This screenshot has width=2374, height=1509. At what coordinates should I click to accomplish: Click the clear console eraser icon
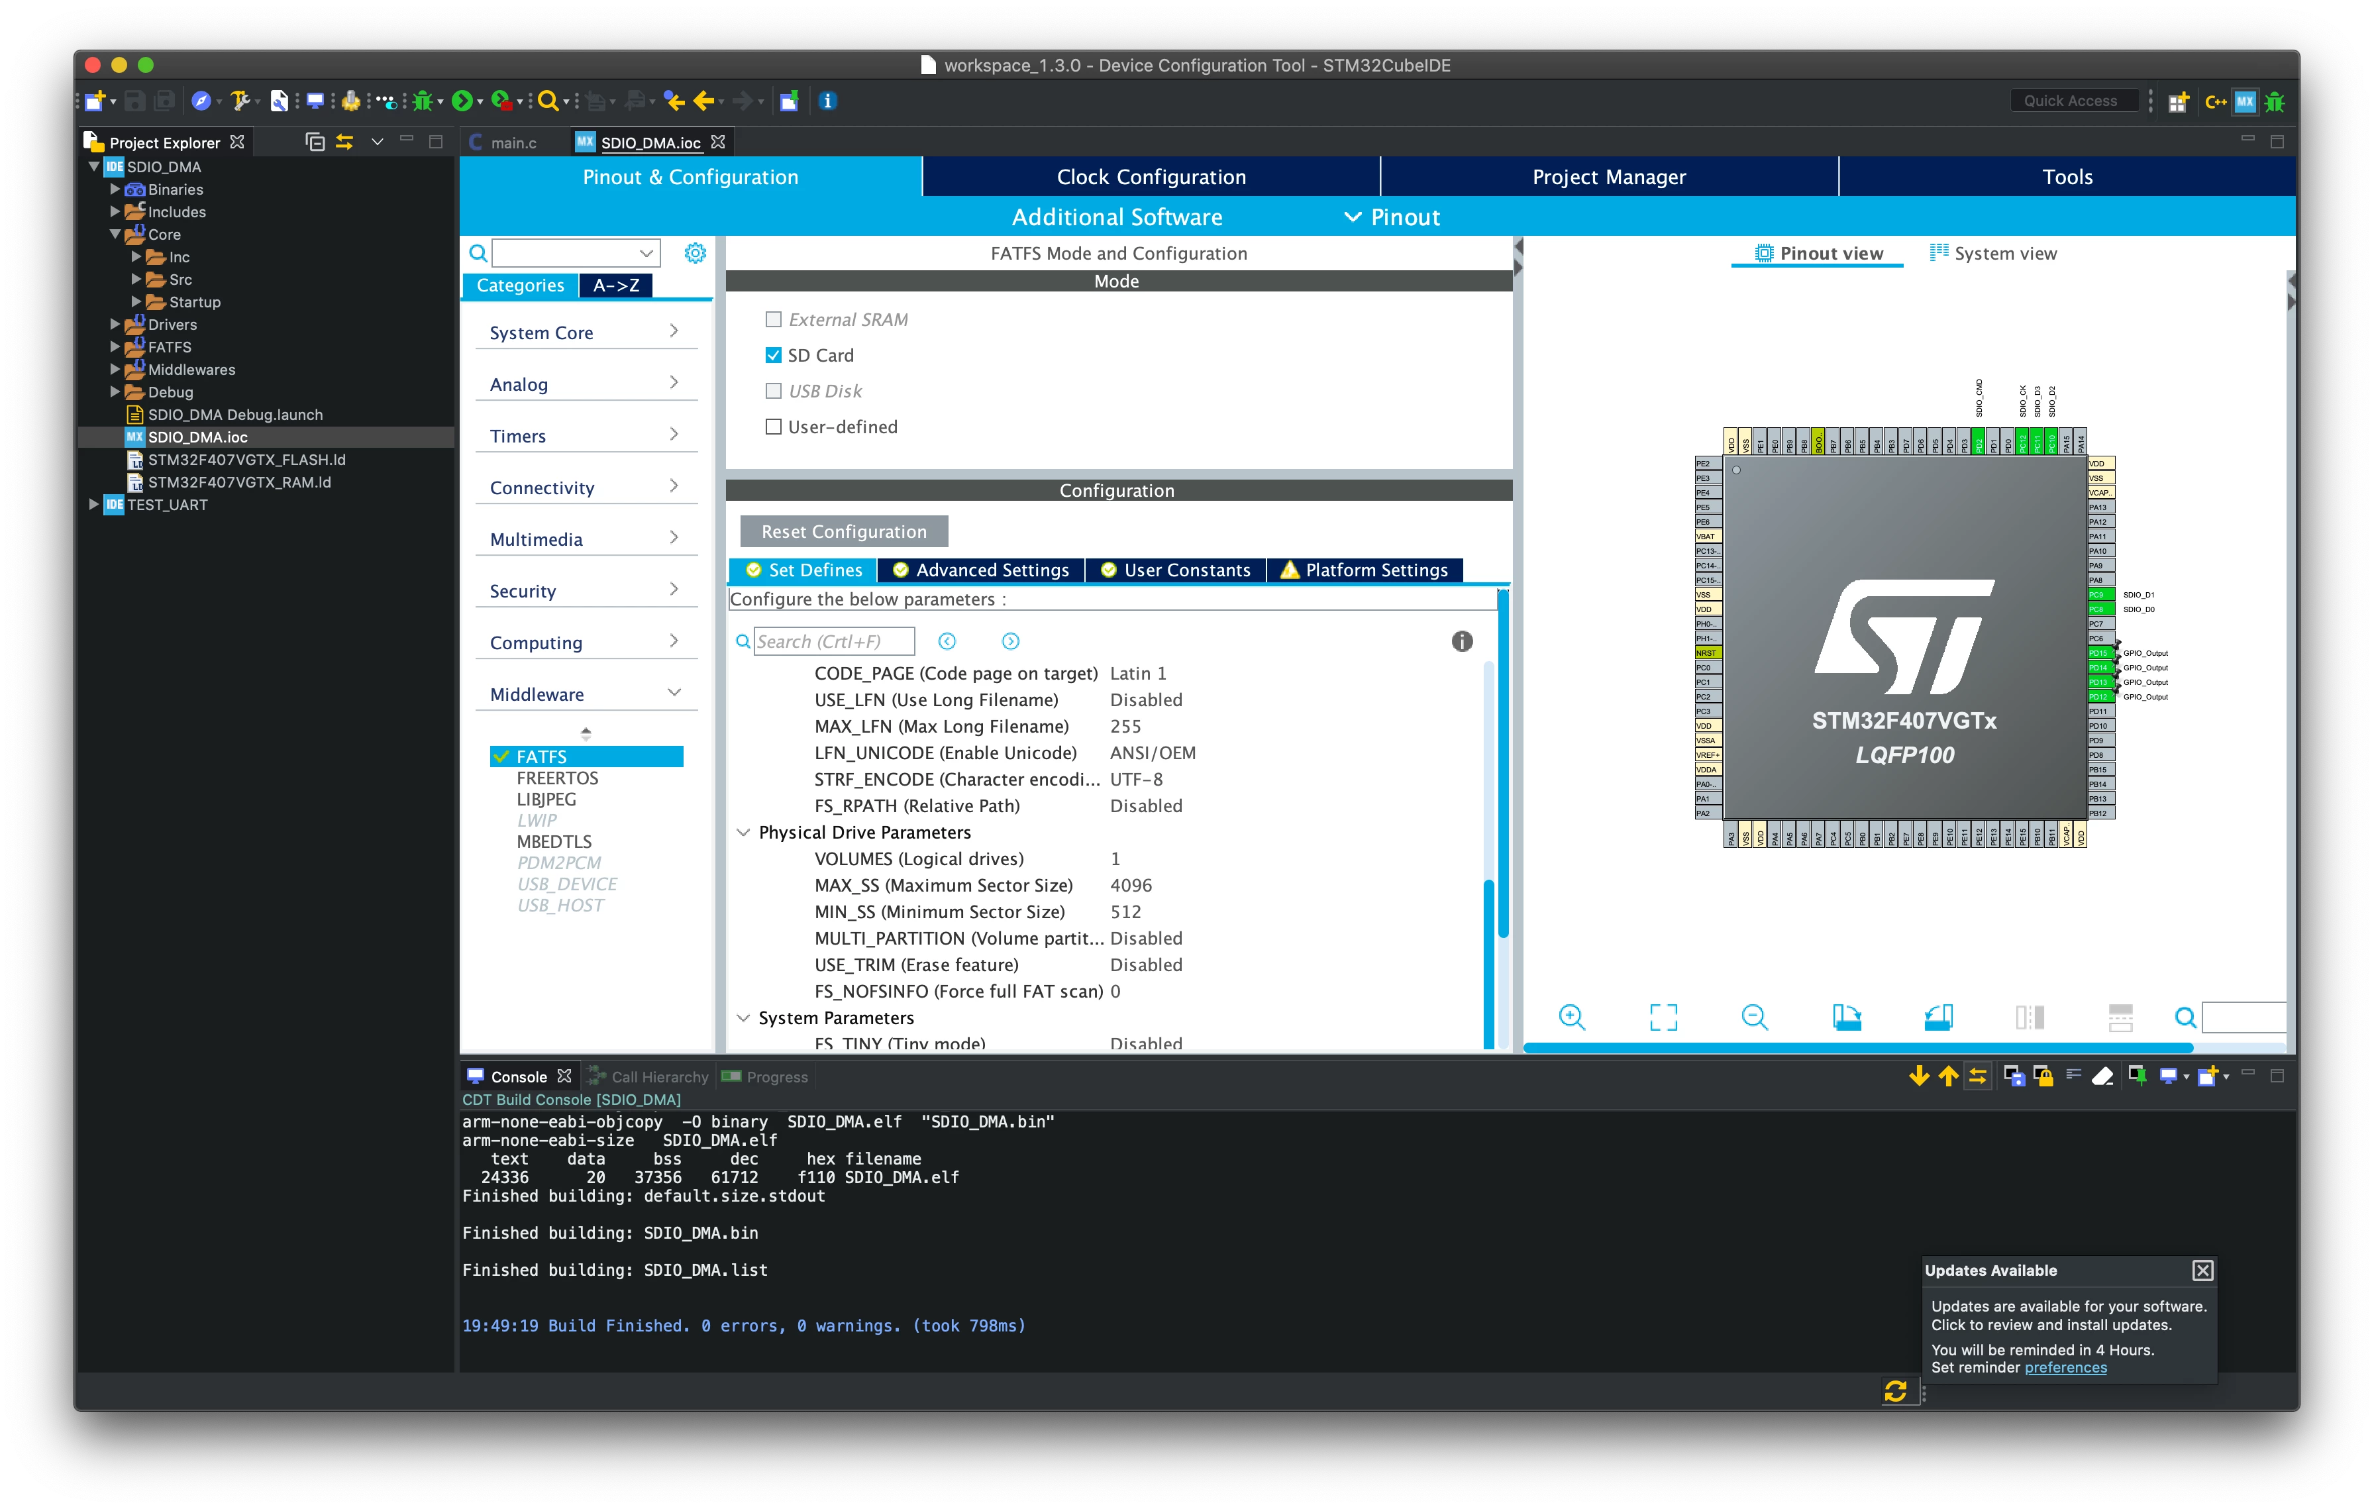pyautogui.click(x=2102, y=1076)
